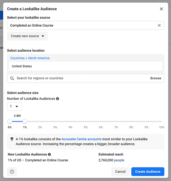
Task: Open the number of audiences dropdown
Action: click(x=14, y=106)
